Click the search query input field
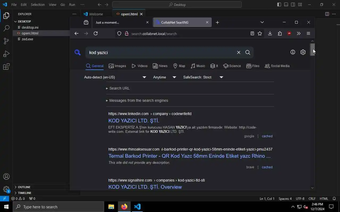Viewport: 340px width, 212px height. 161,52
